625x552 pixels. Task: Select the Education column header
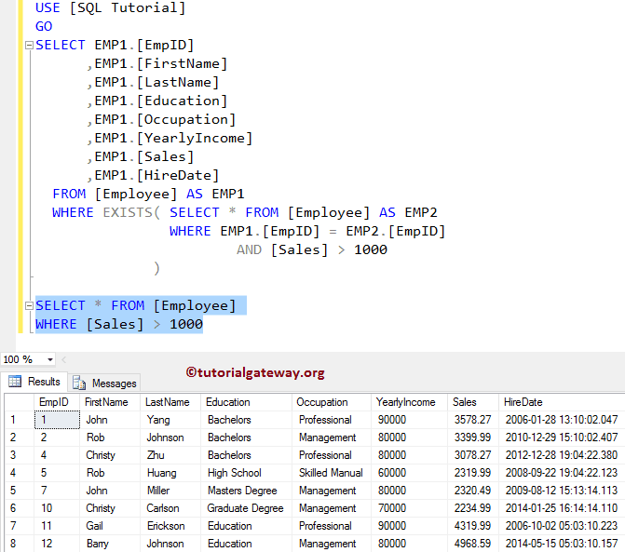[246, 402]
